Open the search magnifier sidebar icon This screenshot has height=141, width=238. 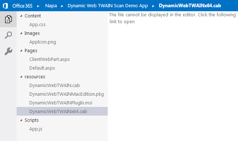(x=8, y=35)
